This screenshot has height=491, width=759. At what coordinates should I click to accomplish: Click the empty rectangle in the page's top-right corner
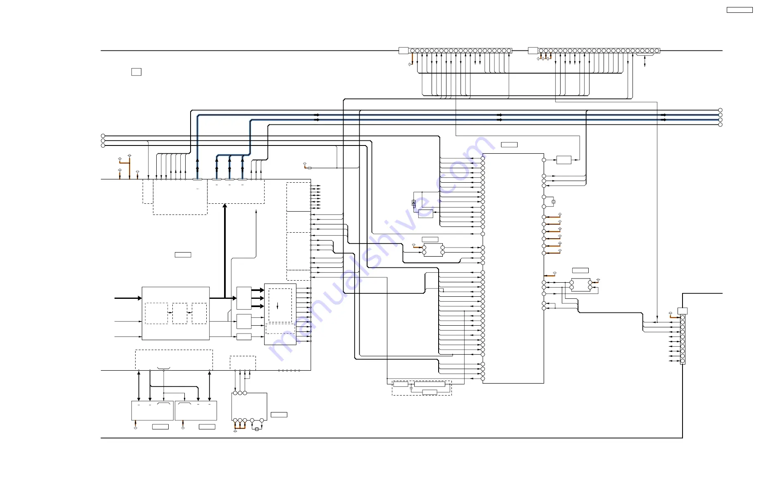(739, 10)
